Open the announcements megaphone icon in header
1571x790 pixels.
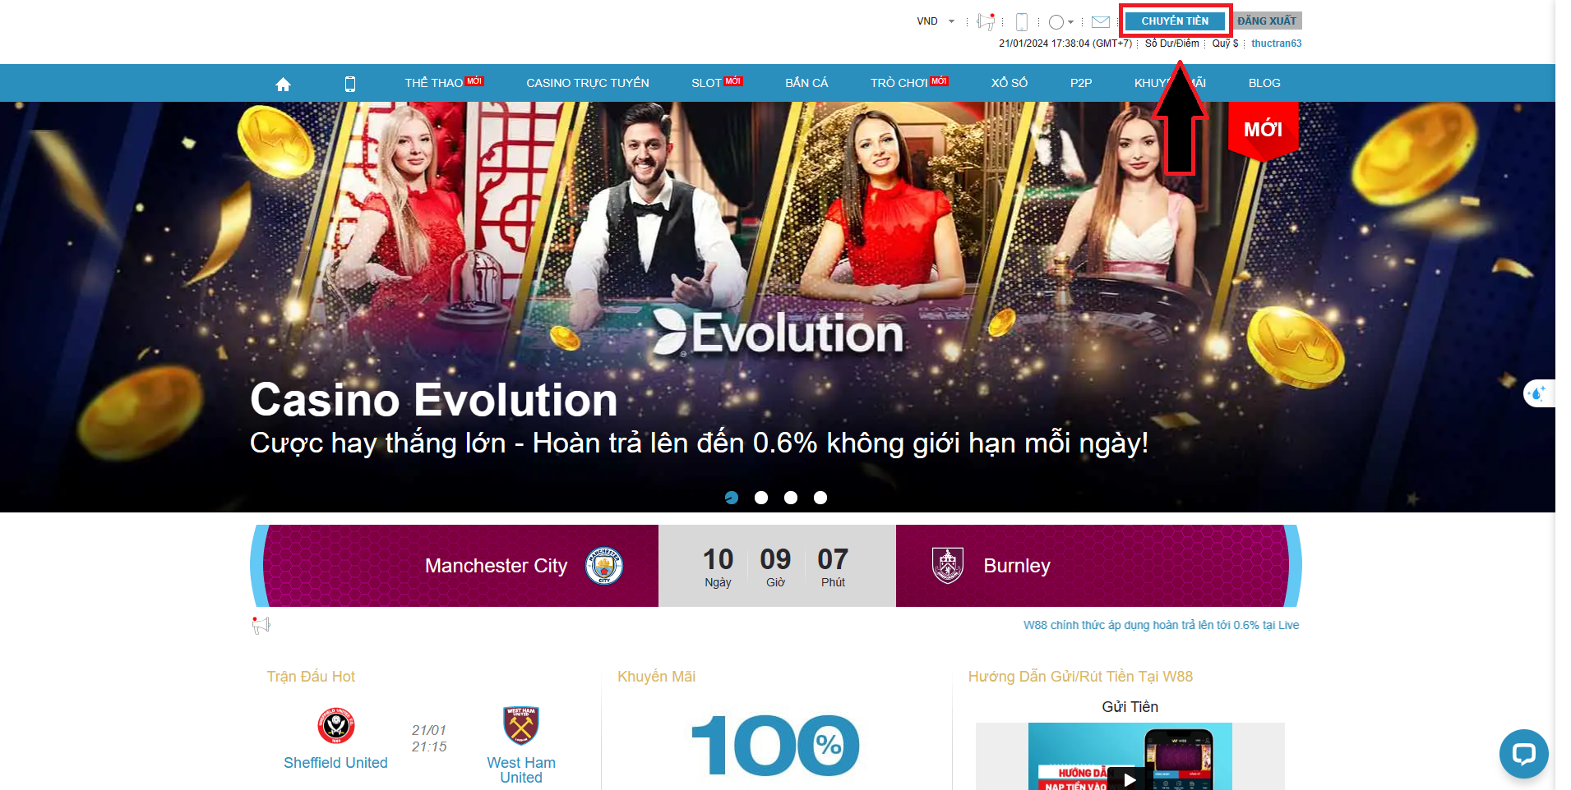point(985,21)
